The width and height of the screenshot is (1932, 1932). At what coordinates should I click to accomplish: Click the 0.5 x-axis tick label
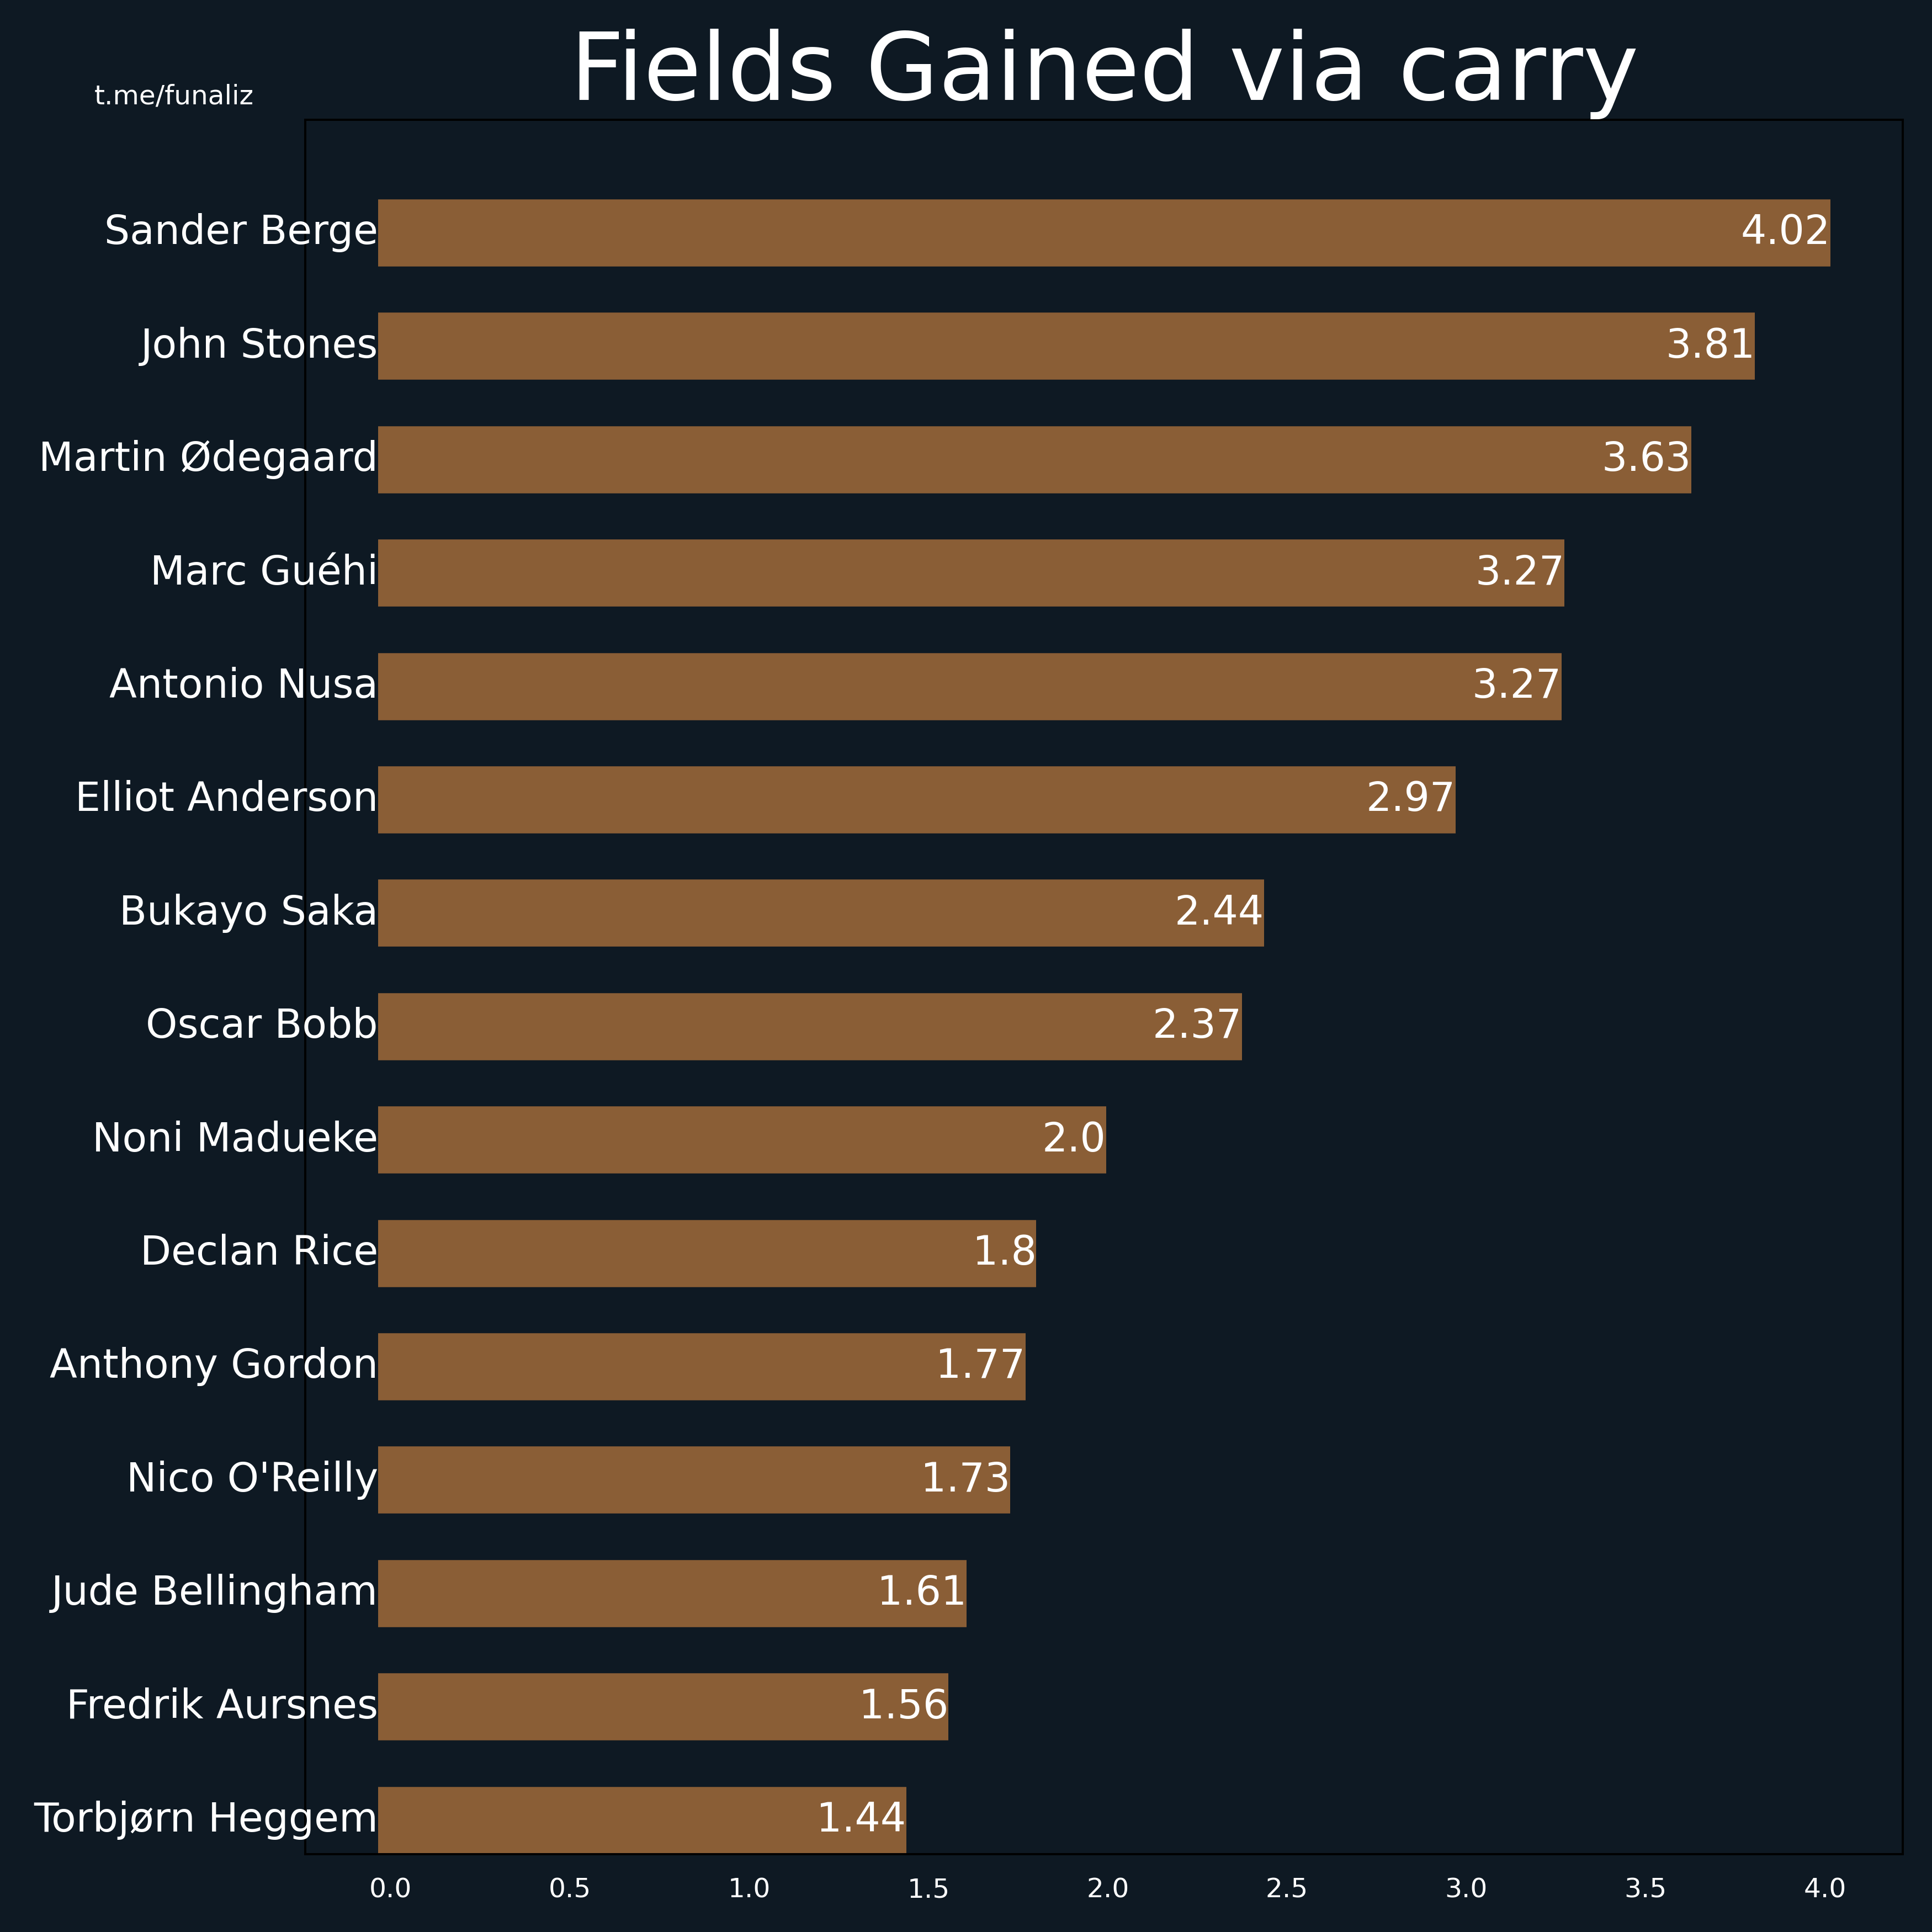coord(569,1888)
